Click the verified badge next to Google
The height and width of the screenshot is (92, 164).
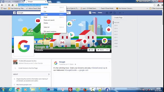(x=47, y=47)
